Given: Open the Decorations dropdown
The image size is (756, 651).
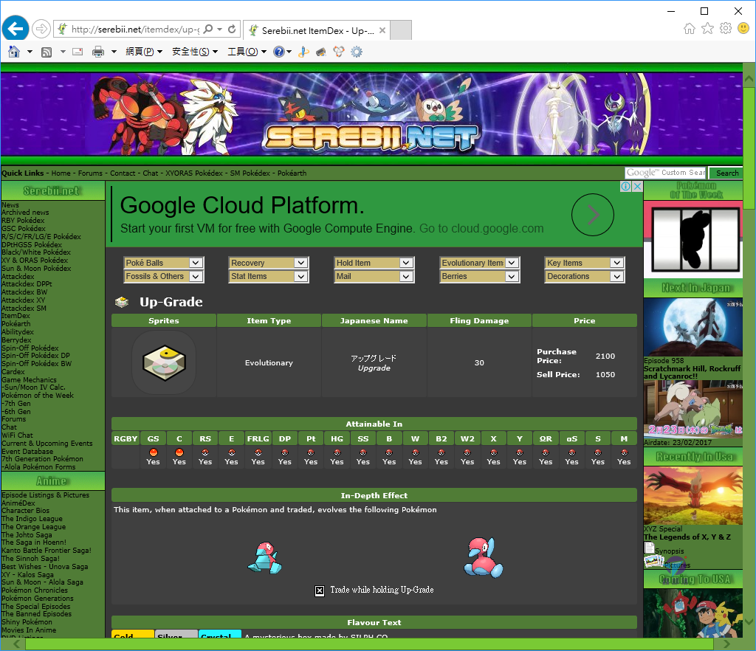Looking at the screenshot, I should tap(585, 276).
